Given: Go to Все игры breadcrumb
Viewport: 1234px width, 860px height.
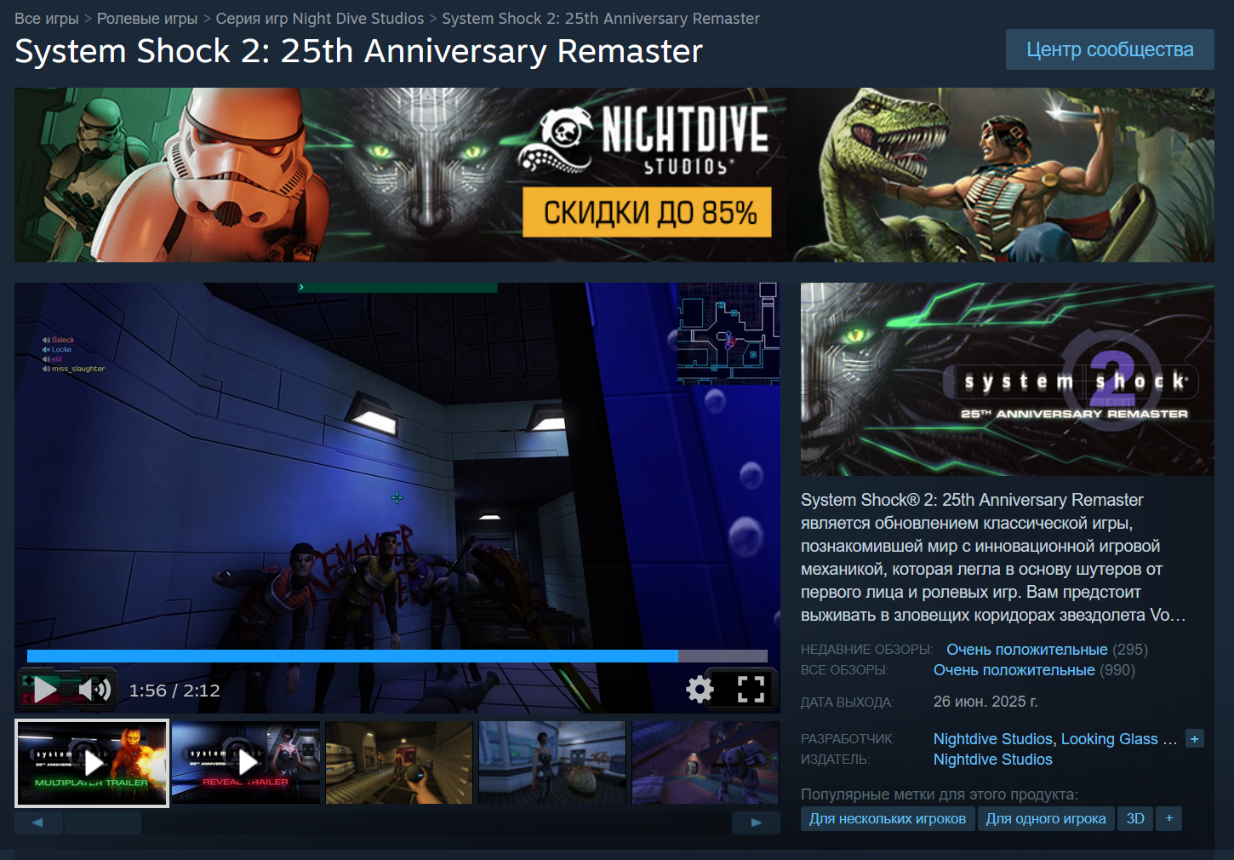Looking at the screenshot, I should point(47,19).
